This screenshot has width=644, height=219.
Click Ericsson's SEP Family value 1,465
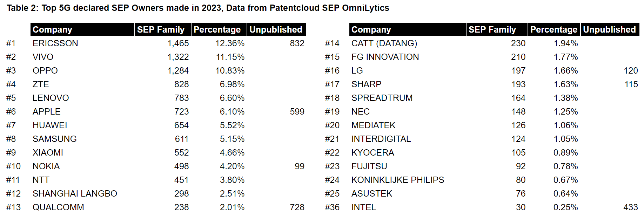point(178,43)
